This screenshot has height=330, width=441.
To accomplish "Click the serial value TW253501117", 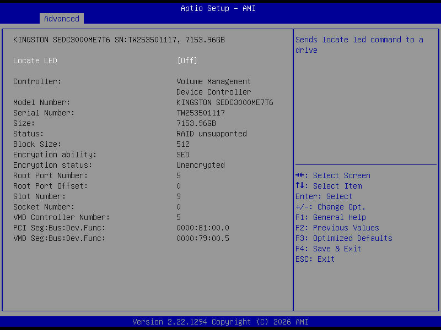I will [201, 113].
